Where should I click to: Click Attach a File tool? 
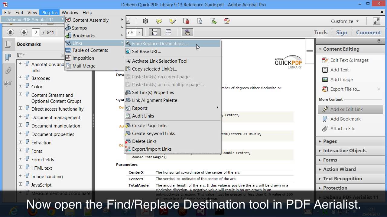pos(338,128)
